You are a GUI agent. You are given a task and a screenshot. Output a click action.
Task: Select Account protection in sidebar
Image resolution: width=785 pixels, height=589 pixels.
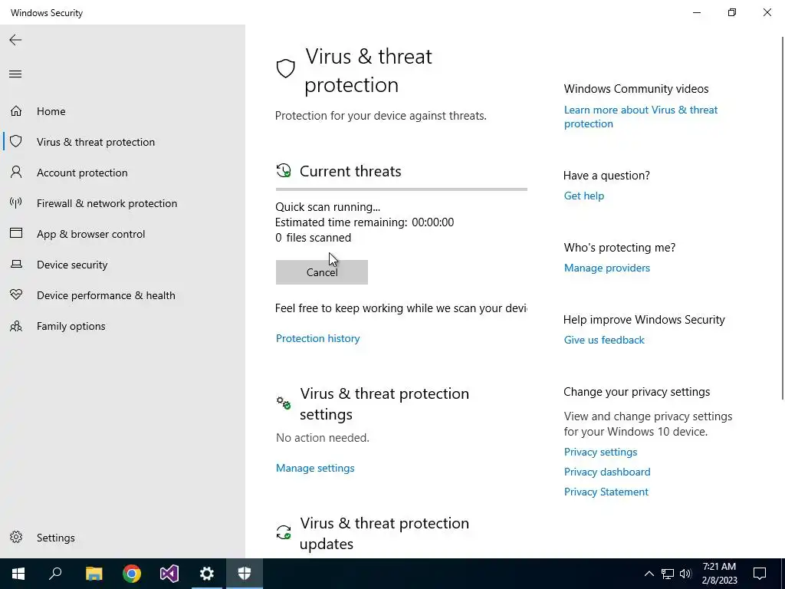82,173
